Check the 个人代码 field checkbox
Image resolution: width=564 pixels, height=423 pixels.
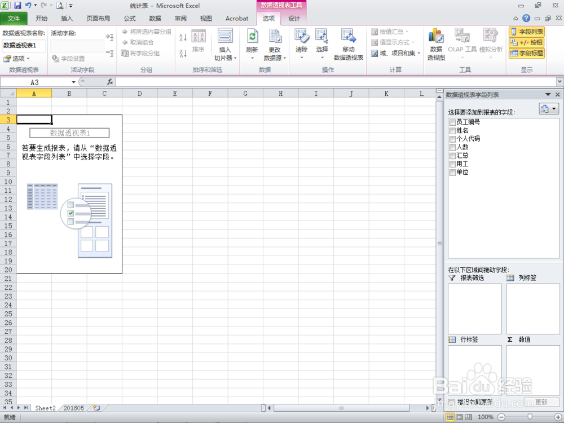[x=452, y=139]
